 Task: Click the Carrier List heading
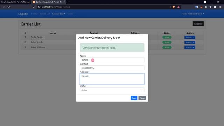[x=30, y=24]
